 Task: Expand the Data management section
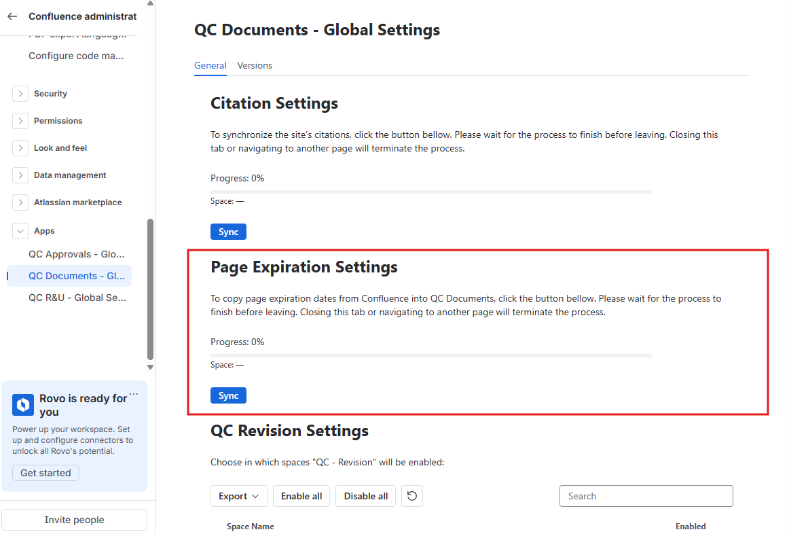tap(20, 175)
